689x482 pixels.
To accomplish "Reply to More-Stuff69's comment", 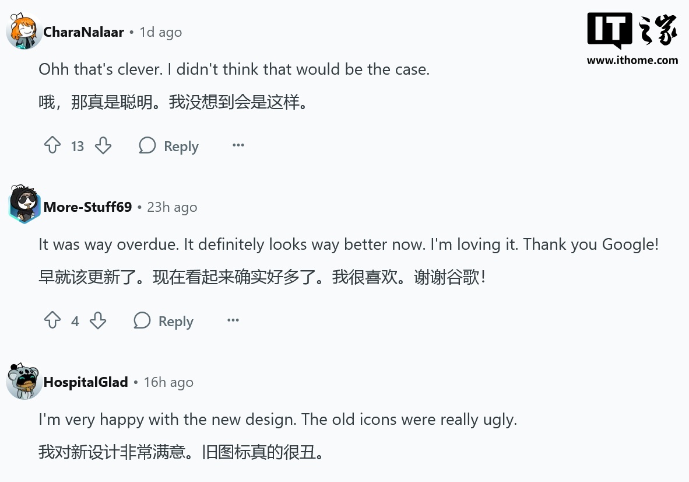I will [x=164, y=321].
